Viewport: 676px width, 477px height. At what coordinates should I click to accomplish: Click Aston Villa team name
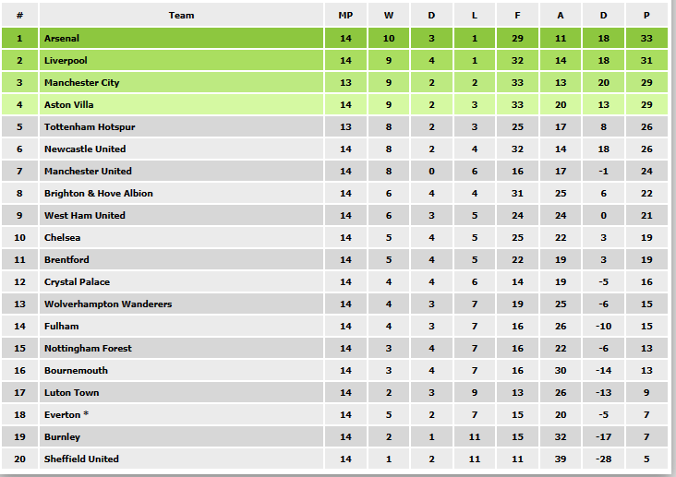tap(68, 104)
